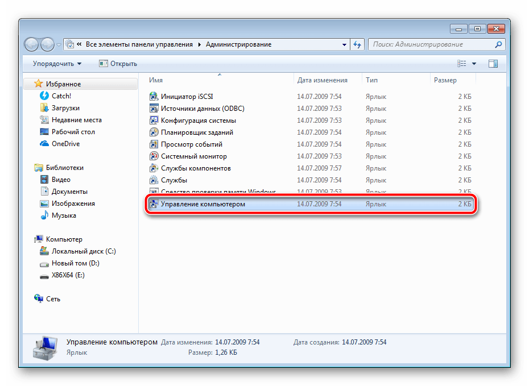Click the Изображения library icon
Viewport: 529px width, 386px height.
click(x=44, y=204)
